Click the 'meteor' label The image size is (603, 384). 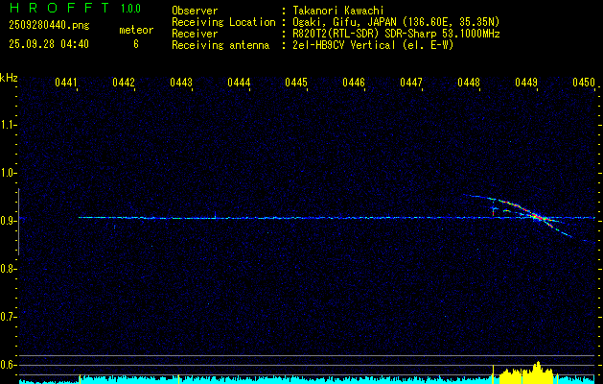click(136, 30)
